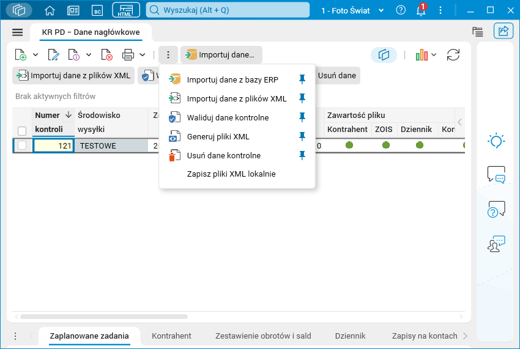
Task: Open the Foto Świat company dropdown
Action: [381, 10]
